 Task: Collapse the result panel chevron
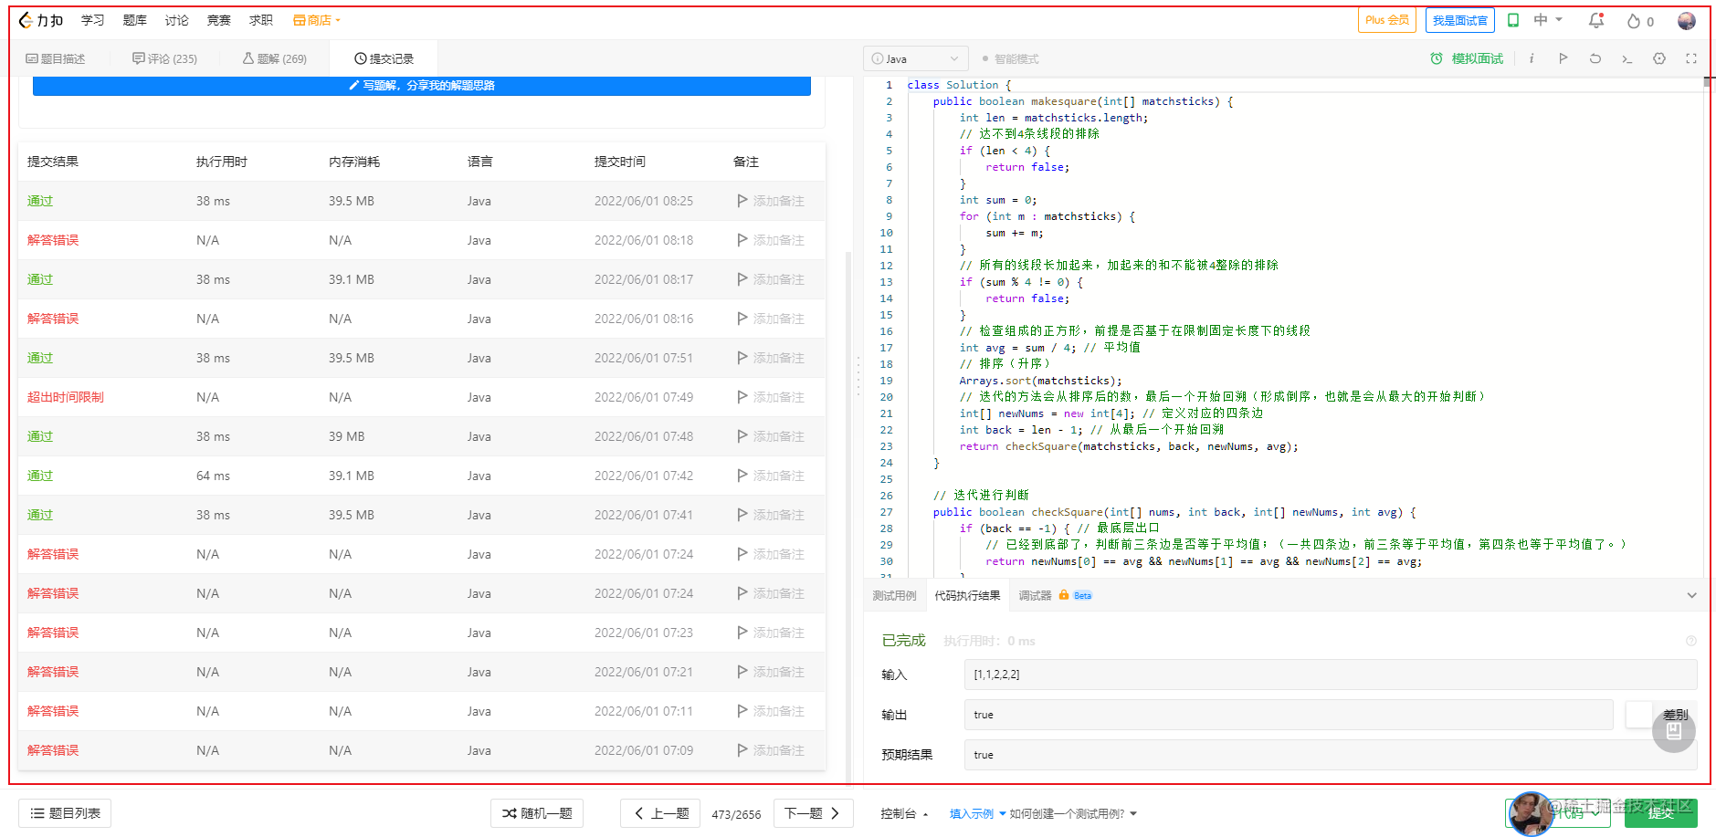1691,595
